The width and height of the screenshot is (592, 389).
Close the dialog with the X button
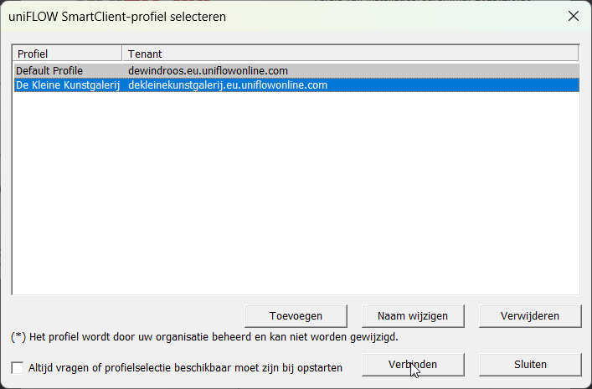point(573,16)
